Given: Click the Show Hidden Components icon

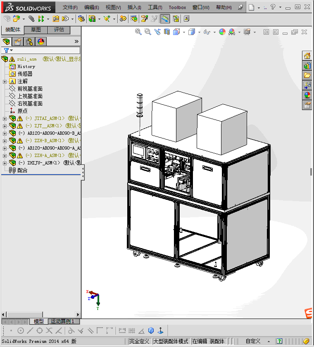Looking at the screenshot, I should 81,19.
